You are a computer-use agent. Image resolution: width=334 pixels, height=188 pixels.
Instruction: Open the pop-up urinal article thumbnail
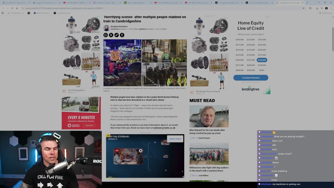[x=209, y=116]
